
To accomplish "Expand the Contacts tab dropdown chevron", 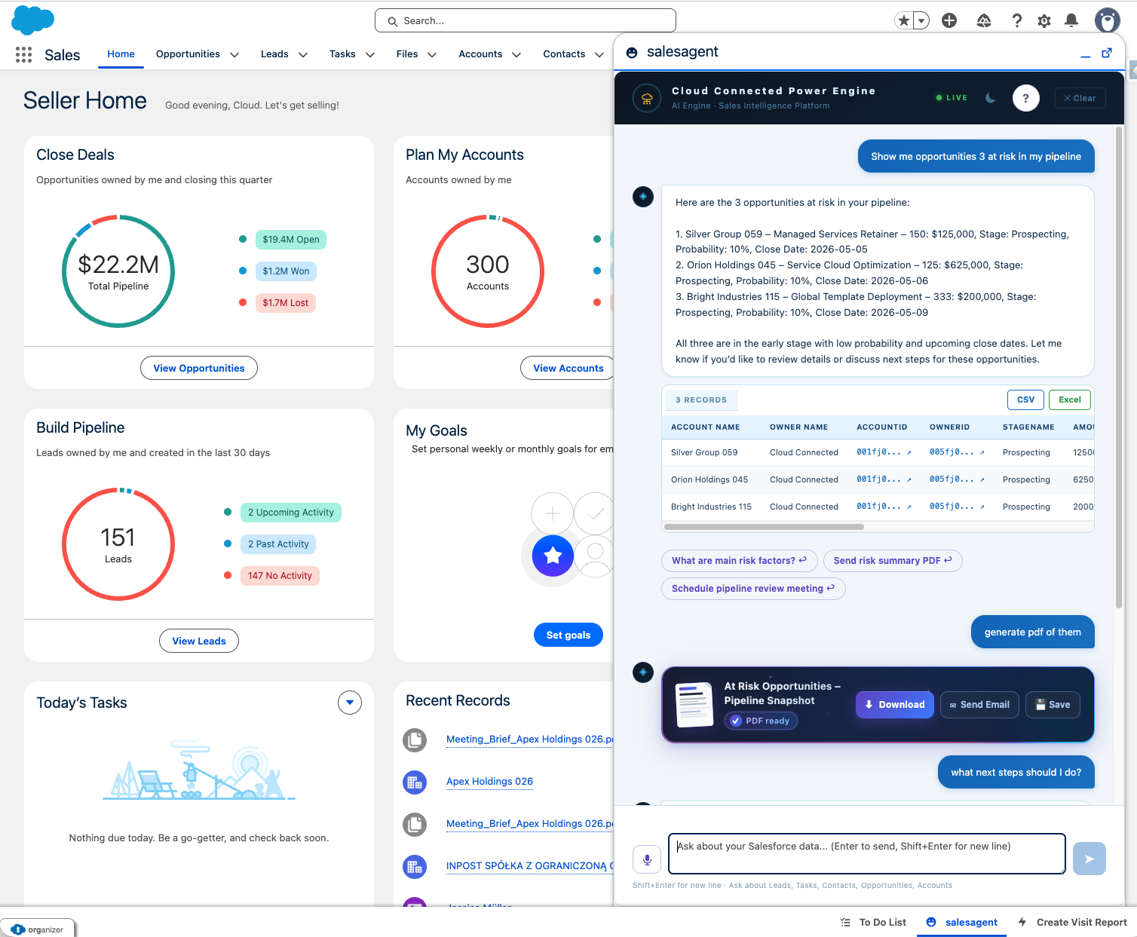I will (599, 55).
